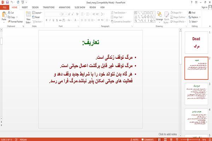The image size is (212, 141).
Task: Toggle Numbering list button
Action: coord(87,14)
